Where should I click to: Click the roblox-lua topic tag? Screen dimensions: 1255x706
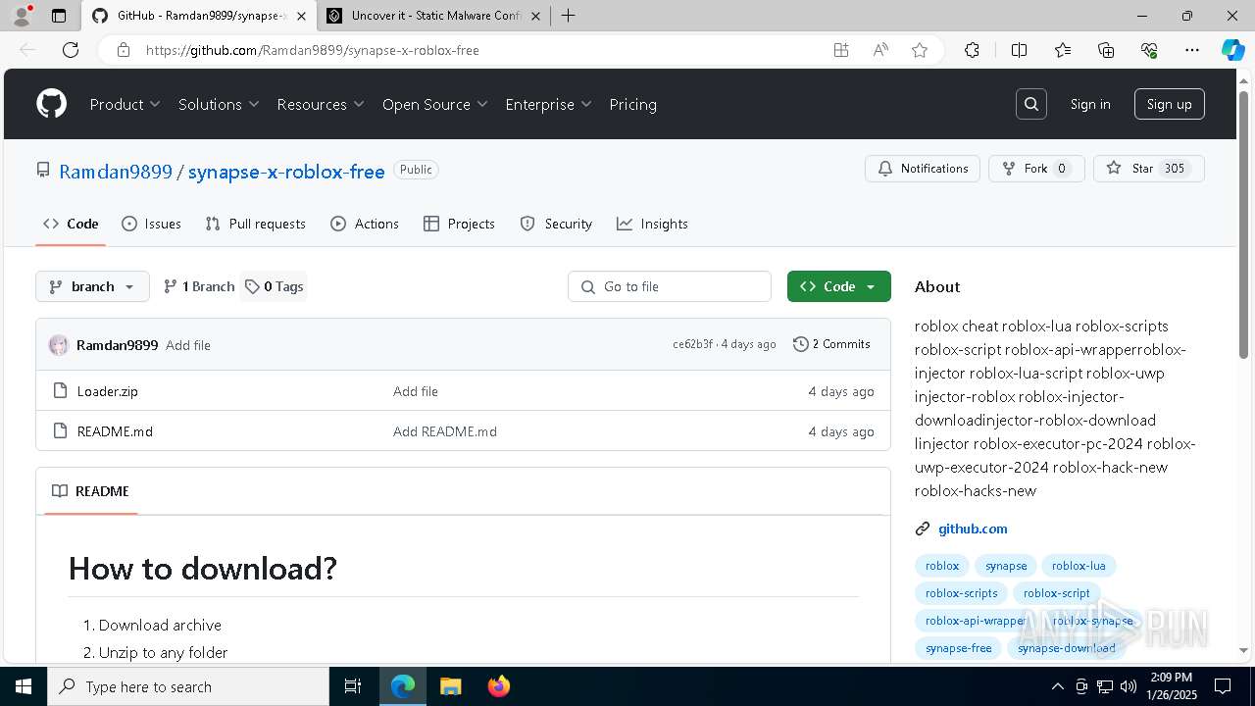pyautogui.click(x=1079, y=566)
